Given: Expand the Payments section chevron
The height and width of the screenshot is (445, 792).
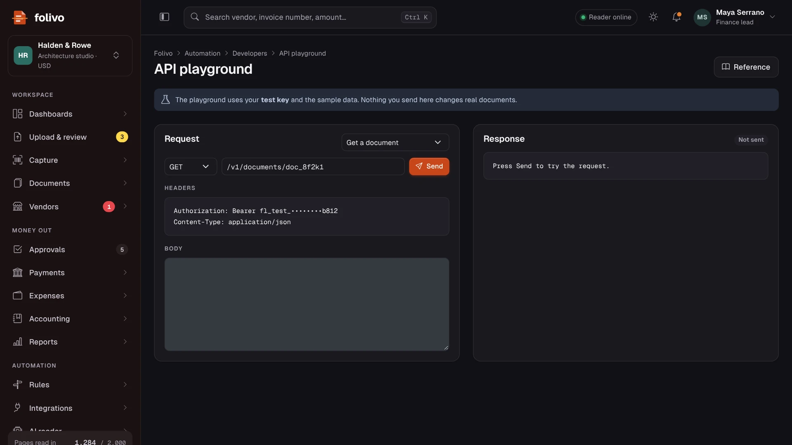Looking at the screenshot, I should coord(125,272).
